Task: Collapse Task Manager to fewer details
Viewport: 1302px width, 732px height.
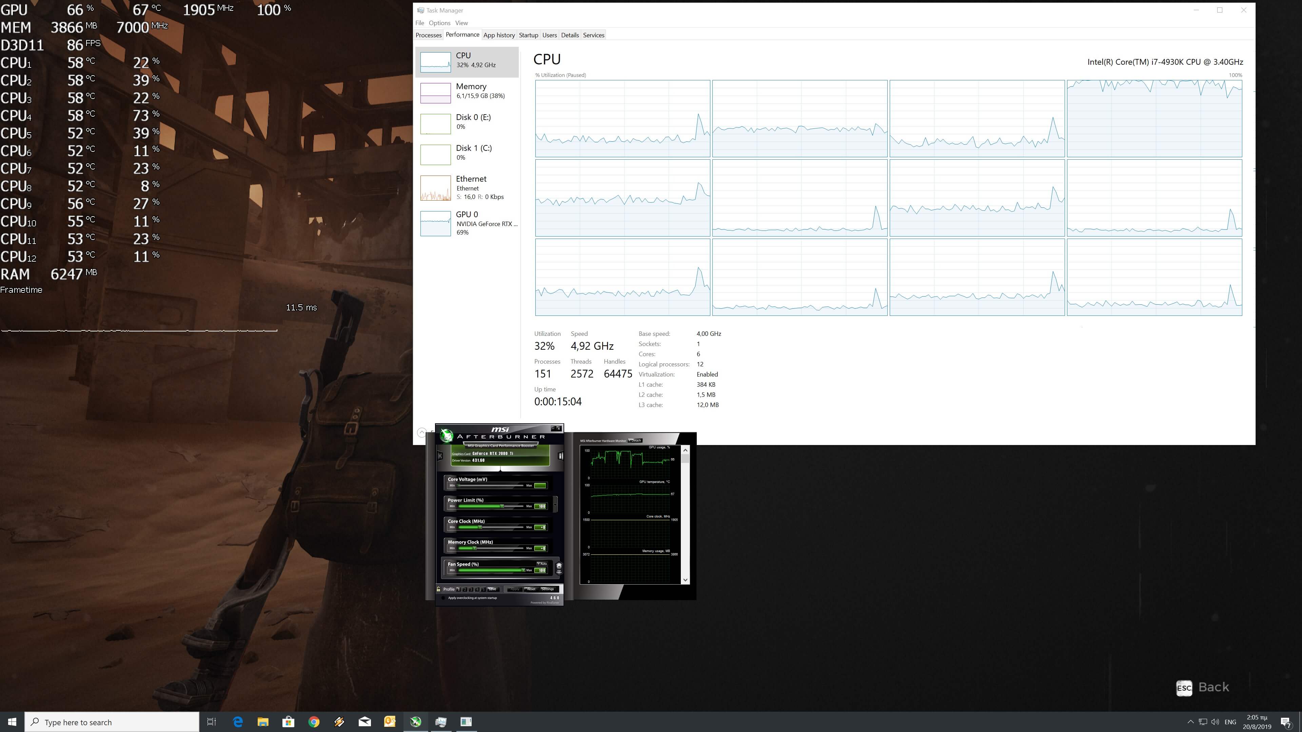Action: pyautogui.click(x=421, y=432)
